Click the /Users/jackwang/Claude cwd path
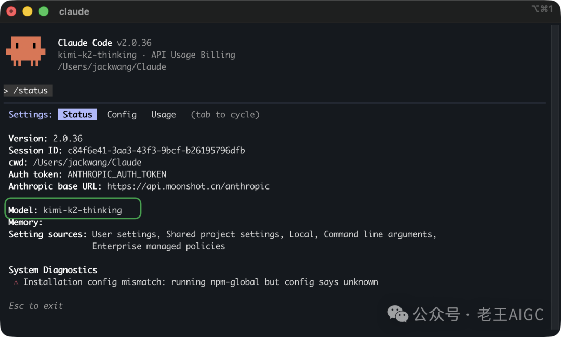This screenshot has width=561, height=337. (x=87, y=163)
